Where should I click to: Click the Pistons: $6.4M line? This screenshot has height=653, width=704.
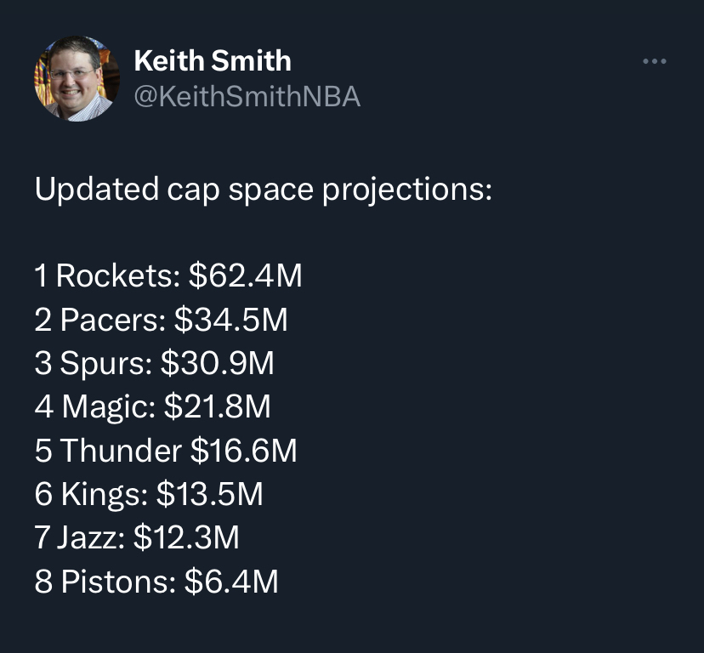pyautogui.click(x=156, y=582)
